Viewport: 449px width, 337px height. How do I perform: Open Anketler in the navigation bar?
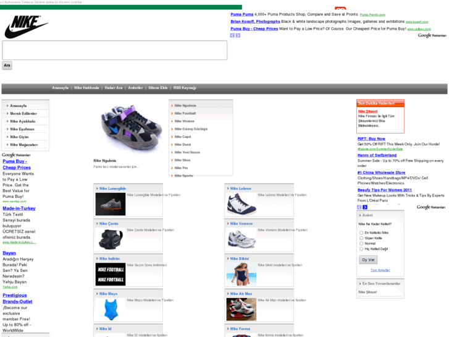[x=135, y=88]
